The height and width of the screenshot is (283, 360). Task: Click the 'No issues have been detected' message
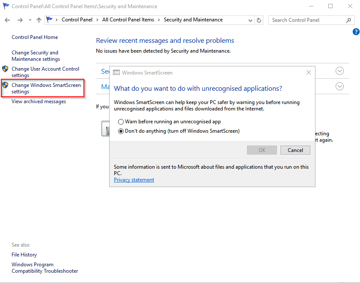[163, 51]
